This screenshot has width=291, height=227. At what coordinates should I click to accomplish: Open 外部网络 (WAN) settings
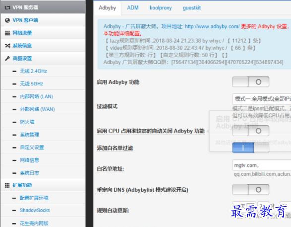37,109
